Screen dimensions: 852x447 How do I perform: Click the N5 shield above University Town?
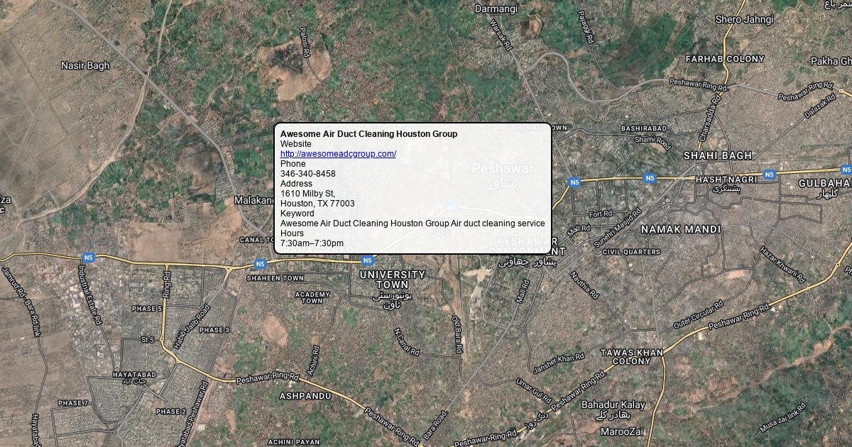pyautogui.click(x=367, y=261)
